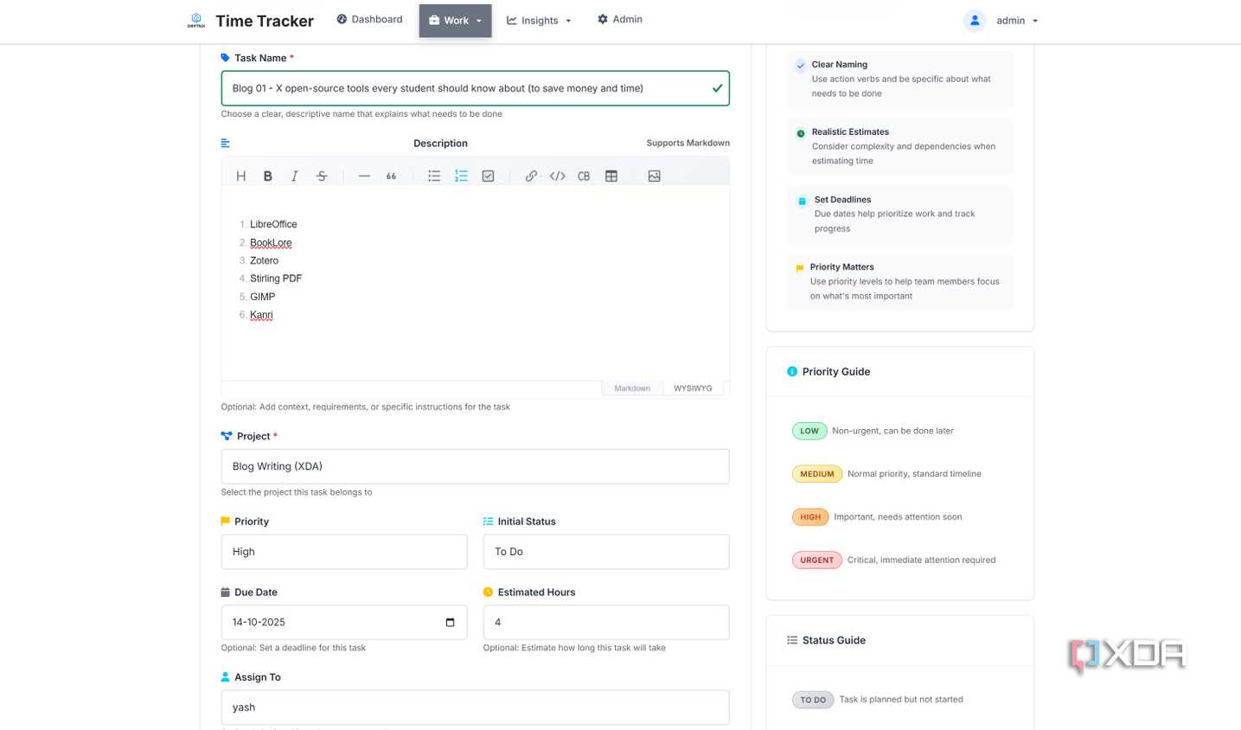Insert a horizontal line
The width and height of the screenshot is (1241, 730).
click(x=364, y=176)
